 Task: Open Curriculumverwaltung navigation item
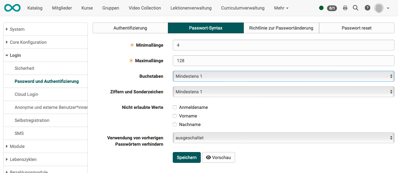pos(243,8)
